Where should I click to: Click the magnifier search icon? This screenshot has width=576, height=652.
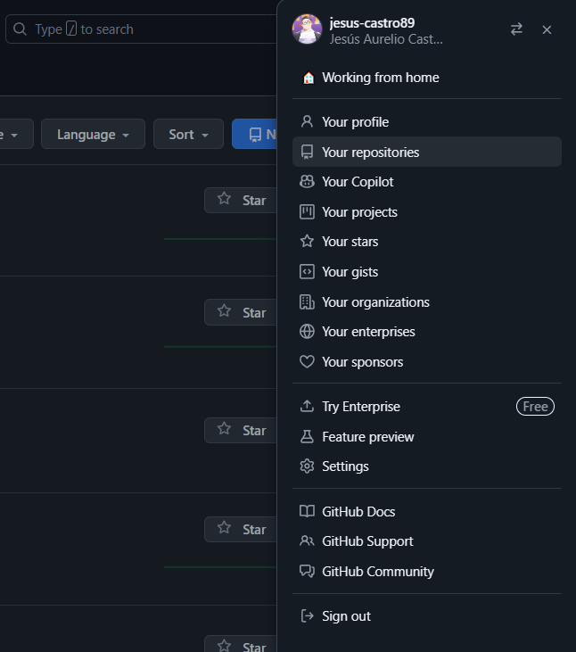20,29
